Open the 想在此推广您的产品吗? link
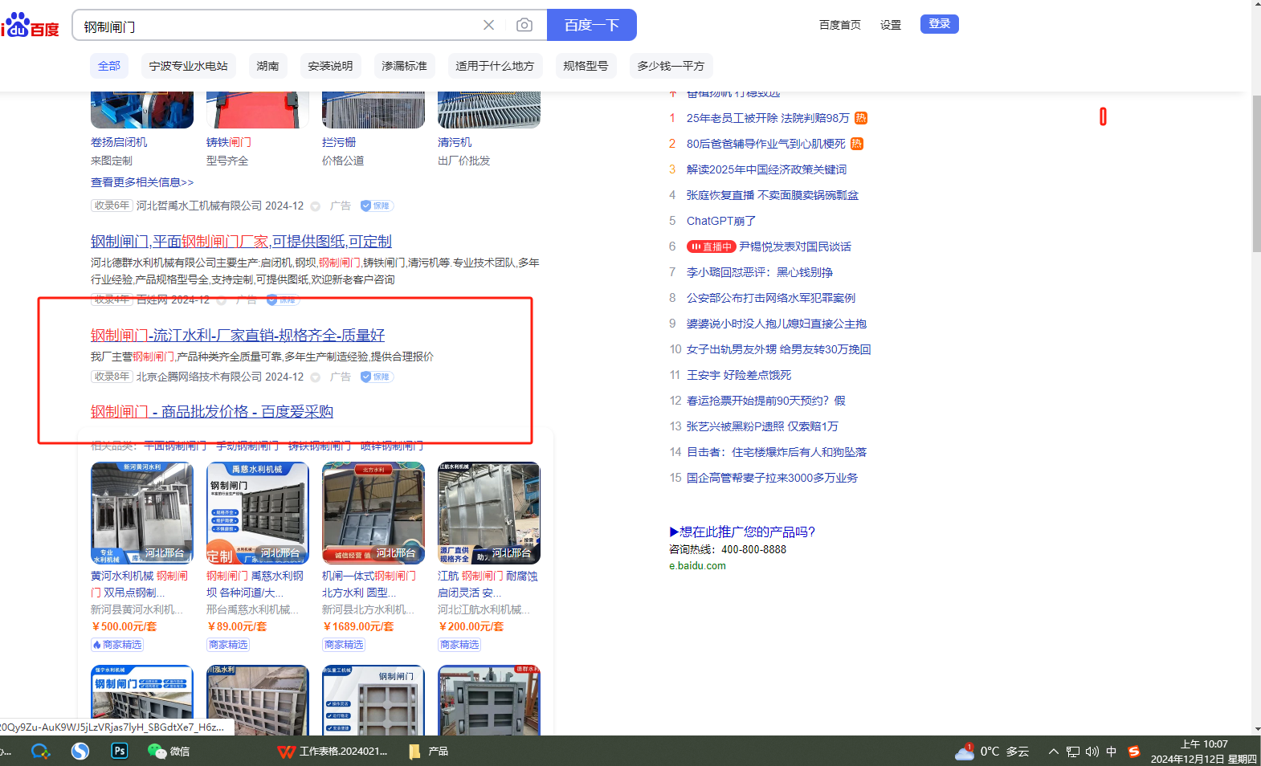The width and height of the screenshot is (1261, 766). click(742, 532)
